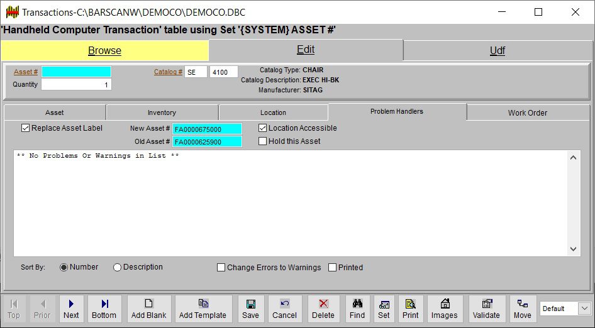Click the Asset # link label
595x328 pixels.
[26, 72]
